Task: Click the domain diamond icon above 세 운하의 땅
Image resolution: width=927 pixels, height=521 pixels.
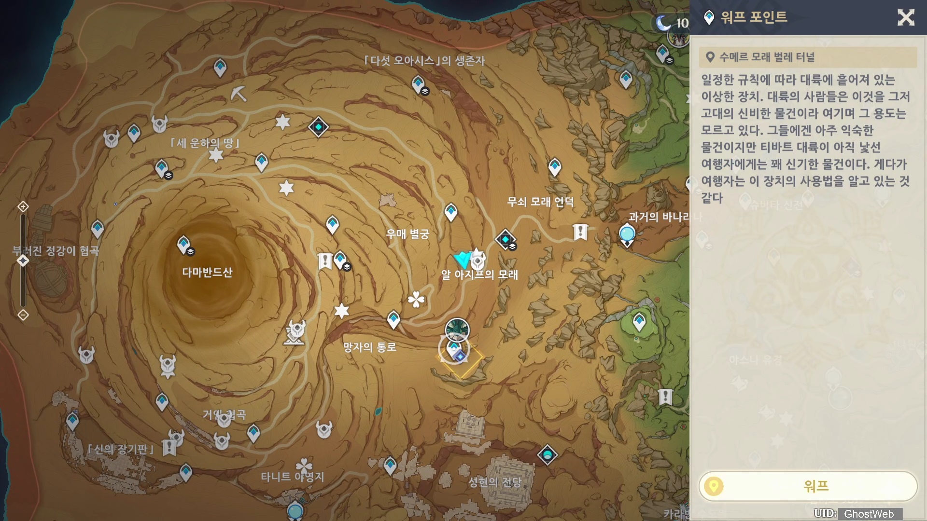Action: (x=318, y=127)
